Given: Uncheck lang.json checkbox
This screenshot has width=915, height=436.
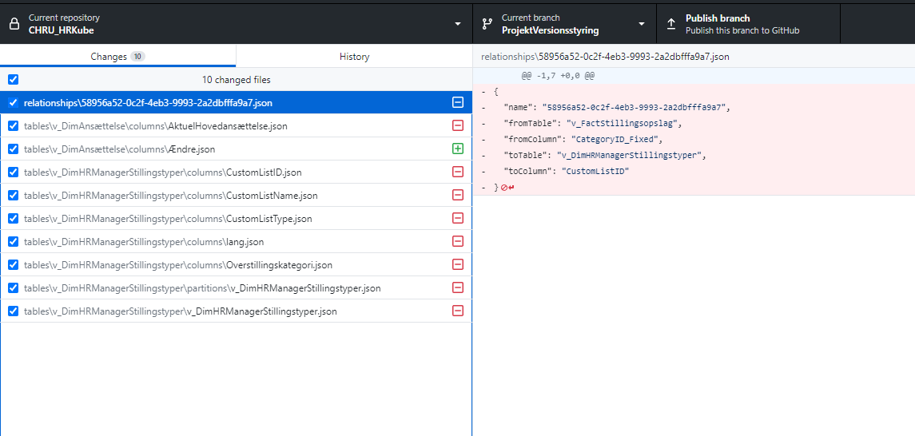Looking at the screenshot, I should [x=14, y=241].
